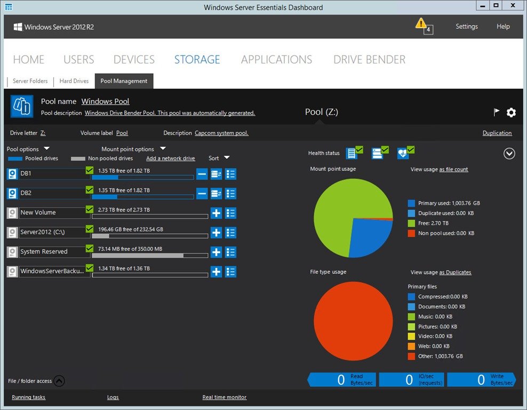Click the Windows Pool name field
The height and width of the screenshot is (410, 527).
105,101
